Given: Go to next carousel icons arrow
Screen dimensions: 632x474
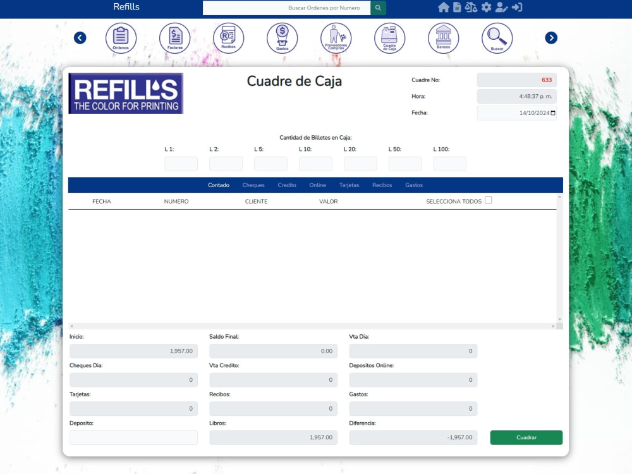Looking at the screenshot, I should 551,38.
